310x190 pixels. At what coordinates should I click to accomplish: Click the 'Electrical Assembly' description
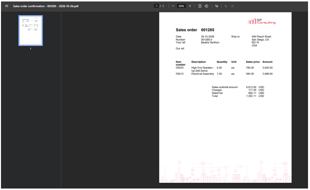coord(203,74)
